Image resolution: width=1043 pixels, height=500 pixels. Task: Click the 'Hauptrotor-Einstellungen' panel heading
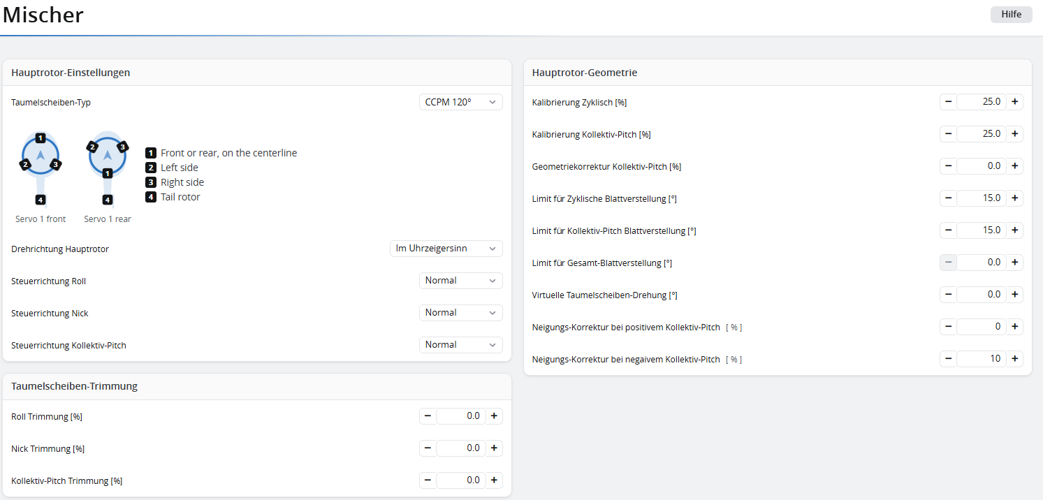(71, 73)
